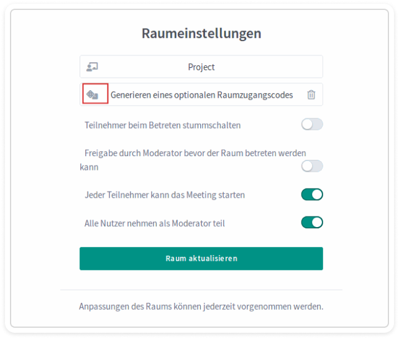
Task: Click the presenter icon beside the room name
Action: point(92,67)
